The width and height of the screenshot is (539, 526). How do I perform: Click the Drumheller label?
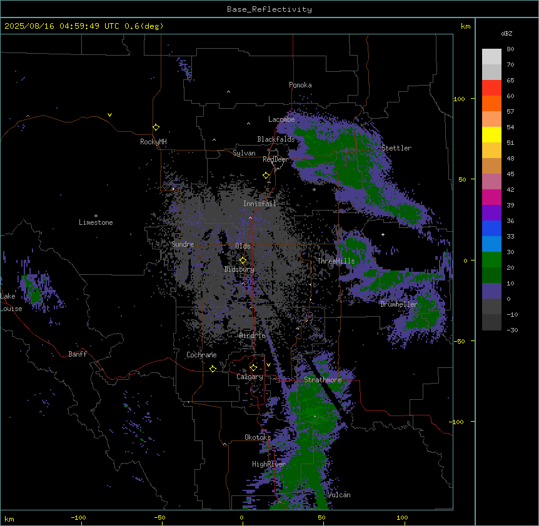(399, 304)
